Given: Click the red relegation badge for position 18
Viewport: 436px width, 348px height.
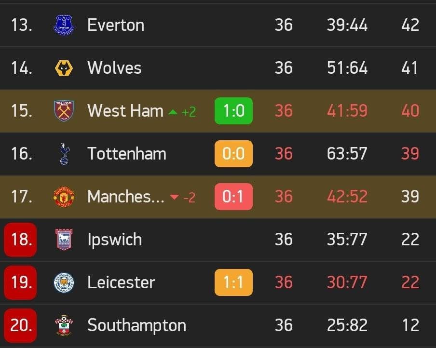Looking at the screenshot, I should point(20,240).
